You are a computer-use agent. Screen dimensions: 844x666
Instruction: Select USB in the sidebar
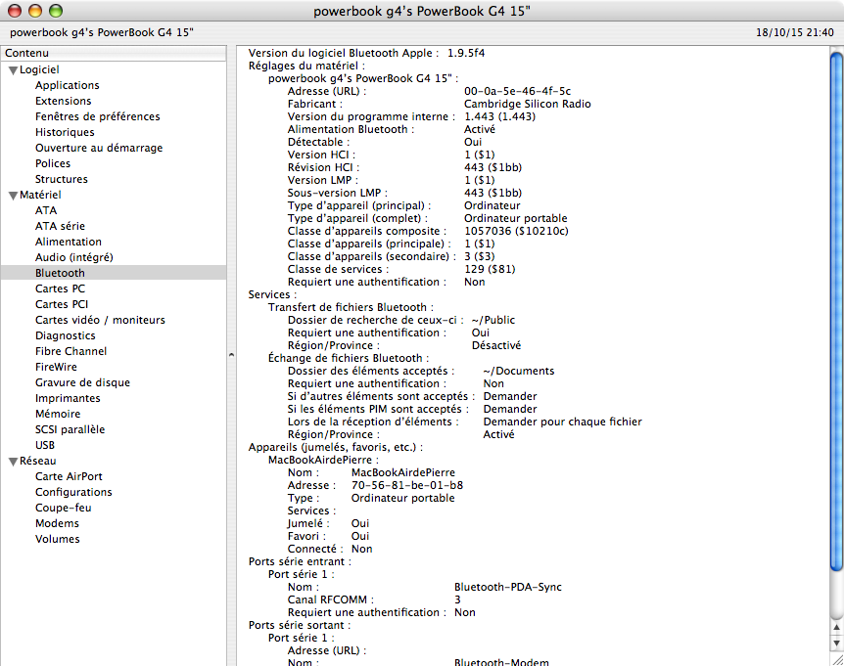(45, 445)
